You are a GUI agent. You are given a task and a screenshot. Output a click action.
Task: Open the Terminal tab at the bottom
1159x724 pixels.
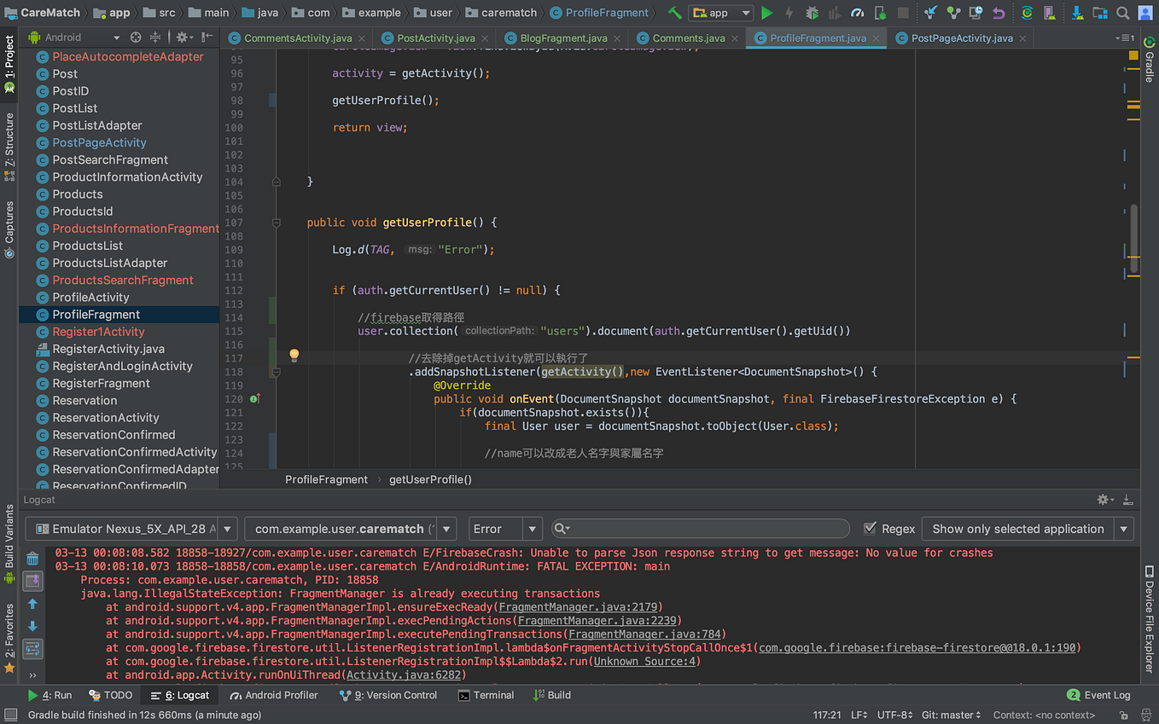[x=486, y=695]
